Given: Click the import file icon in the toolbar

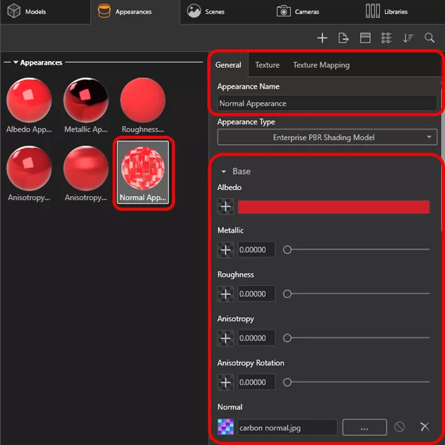Looking at the screenshot, I should pos(343,38).
